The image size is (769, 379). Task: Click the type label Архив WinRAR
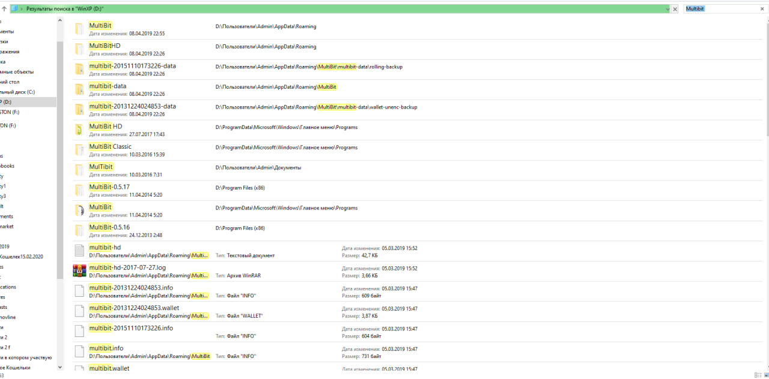(244, 275)
